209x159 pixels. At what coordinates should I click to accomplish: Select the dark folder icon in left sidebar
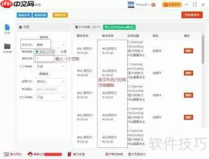click(7, 46)
